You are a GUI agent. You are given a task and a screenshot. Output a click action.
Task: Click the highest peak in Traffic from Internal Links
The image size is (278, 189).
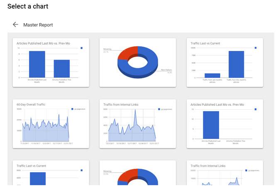[x=135, y=110]
